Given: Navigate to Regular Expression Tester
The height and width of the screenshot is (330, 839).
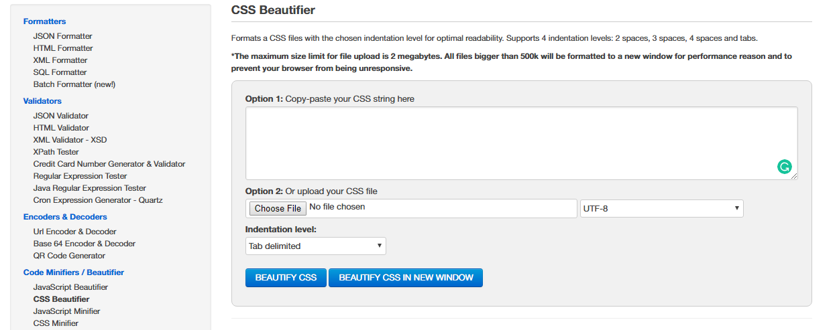Looking at the screenshot, I should click(x=80, y=176).
